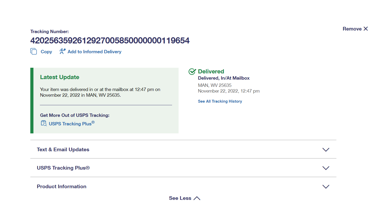Click the USPS Tracking Plus package icon

click(x=44, y=123)
